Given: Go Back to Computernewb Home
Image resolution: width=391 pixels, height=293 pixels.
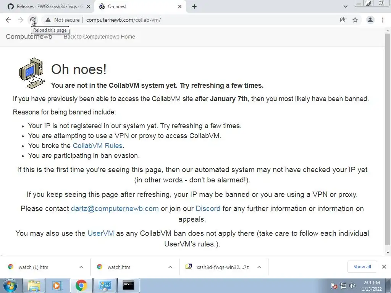Looking at the screenshot, I should [99, 37].
